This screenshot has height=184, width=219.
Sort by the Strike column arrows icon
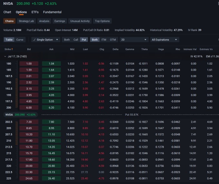pyautogui.click(x=12, y=49)
